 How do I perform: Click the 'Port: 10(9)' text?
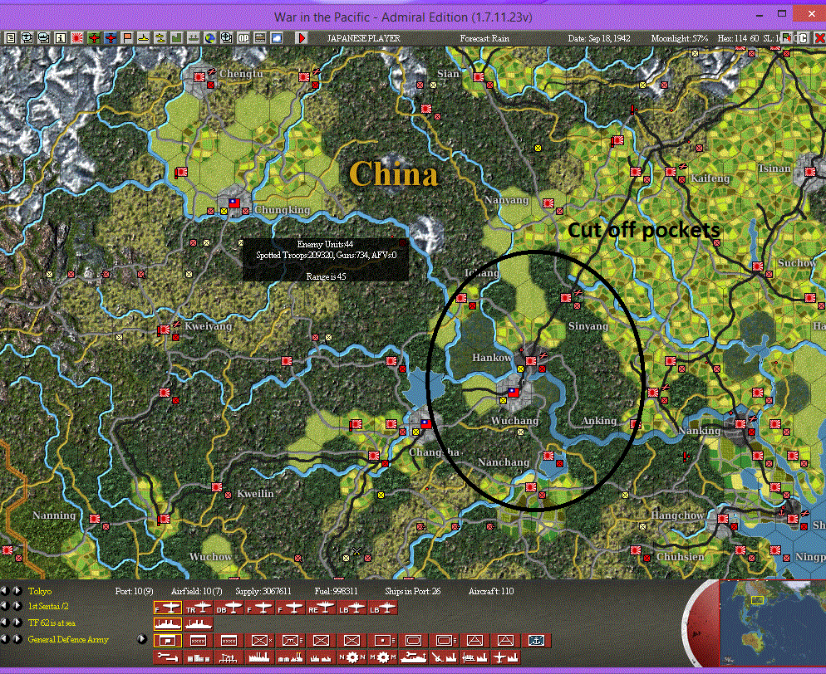[135, 591]
